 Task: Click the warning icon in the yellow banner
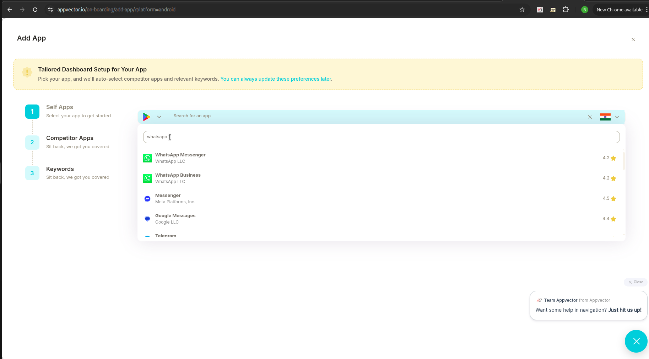tap(27, 72)
